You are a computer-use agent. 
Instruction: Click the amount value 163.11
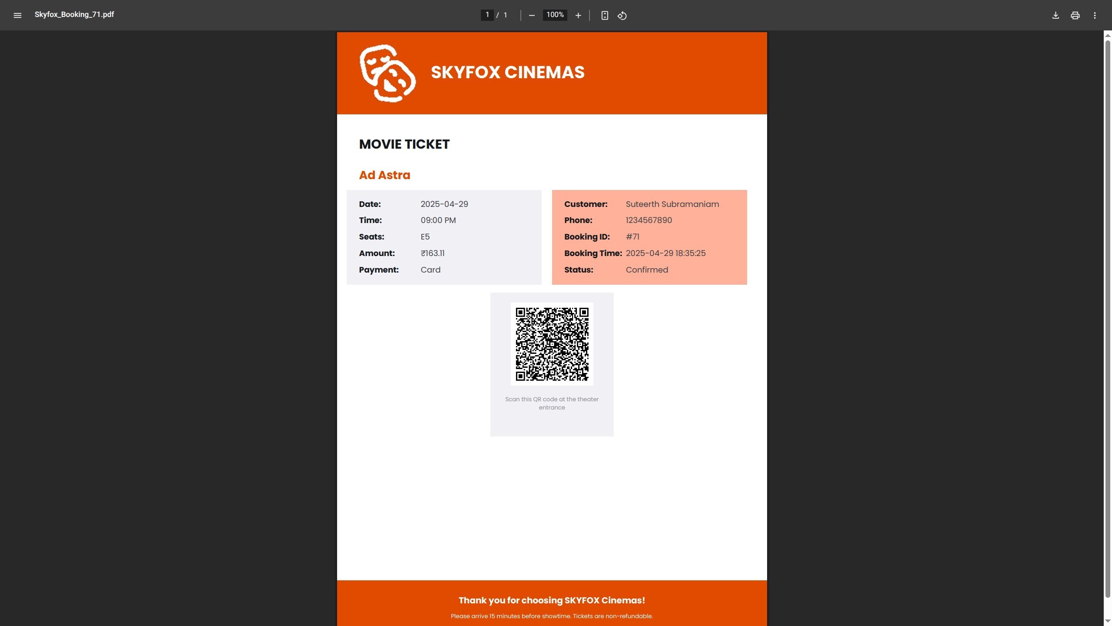[x=432, y=253]
